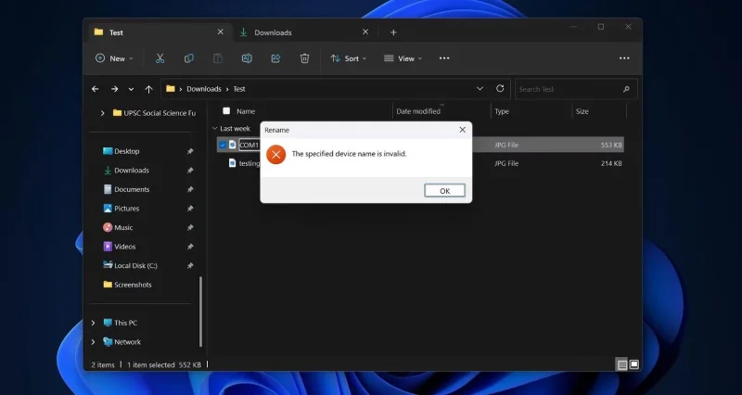Expand address bar history dropdown
The height and width of the screenshot is (395, 742).
tap(480, 88)
